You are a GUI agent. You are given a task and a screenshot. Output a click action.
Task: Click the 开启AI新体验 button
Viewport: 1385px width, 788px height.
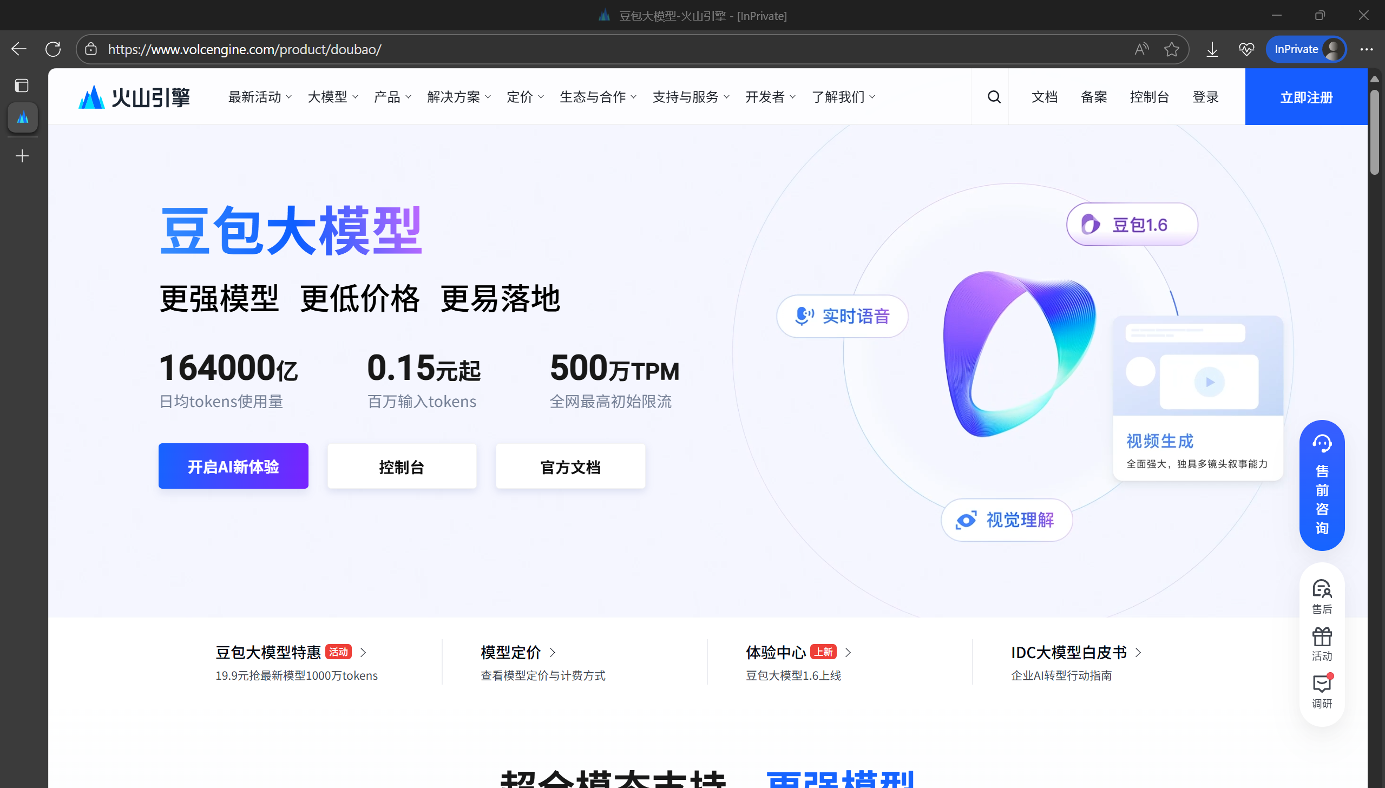(x=233, y=467)
